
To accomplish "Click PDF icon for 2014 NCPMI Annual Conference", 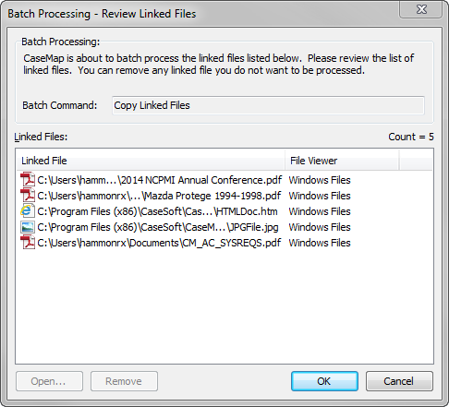I will (x=28, y=180).
